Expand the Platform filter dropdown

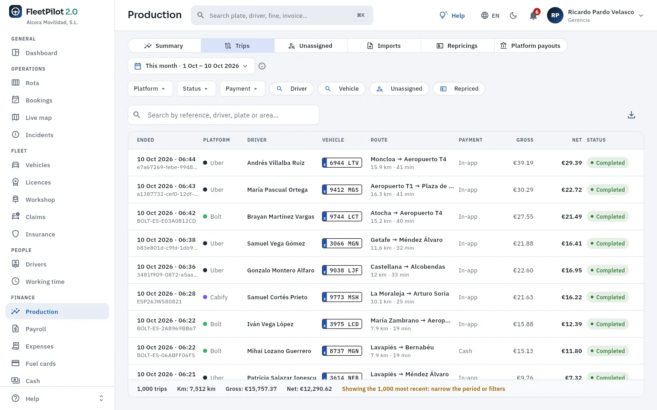pyautogui.click(x=150, y=89)
